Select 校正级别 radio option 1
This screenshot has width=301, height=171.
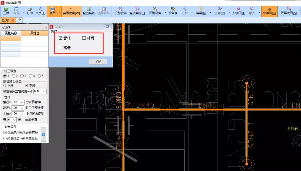5,76
